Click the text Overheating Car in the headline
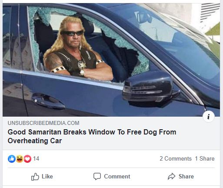Screen dimensions: 223x188 pyautogui.click(x=35, y=141)
